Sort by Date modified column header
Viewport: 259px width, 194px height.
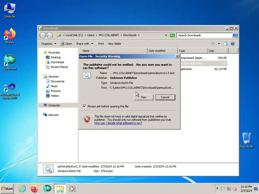click(162, 51)
